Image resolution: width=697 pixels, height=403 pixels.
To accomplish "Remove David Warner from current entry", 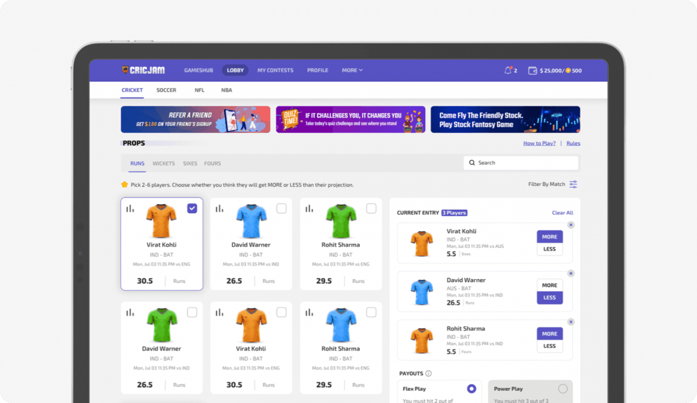I will point(571,274).
